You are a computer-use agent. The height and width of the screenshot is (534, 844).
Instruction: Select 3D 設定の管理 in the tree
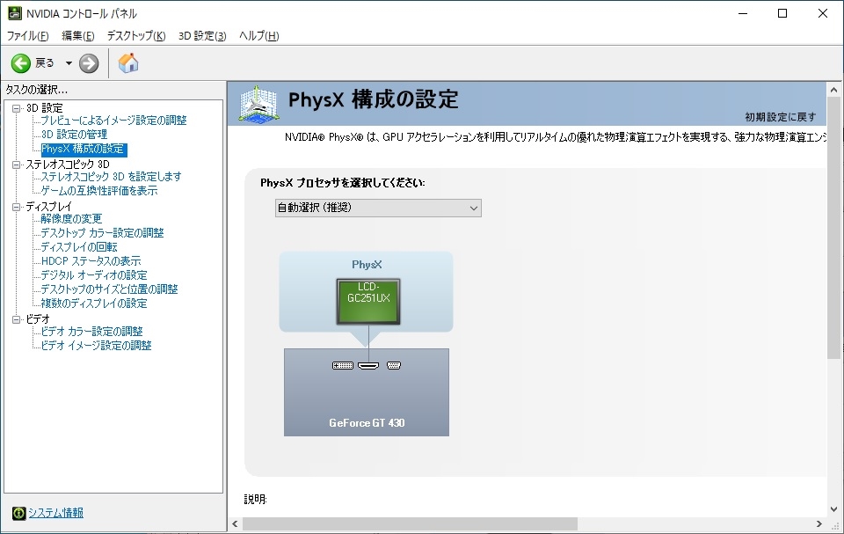[x=74, y=135]
